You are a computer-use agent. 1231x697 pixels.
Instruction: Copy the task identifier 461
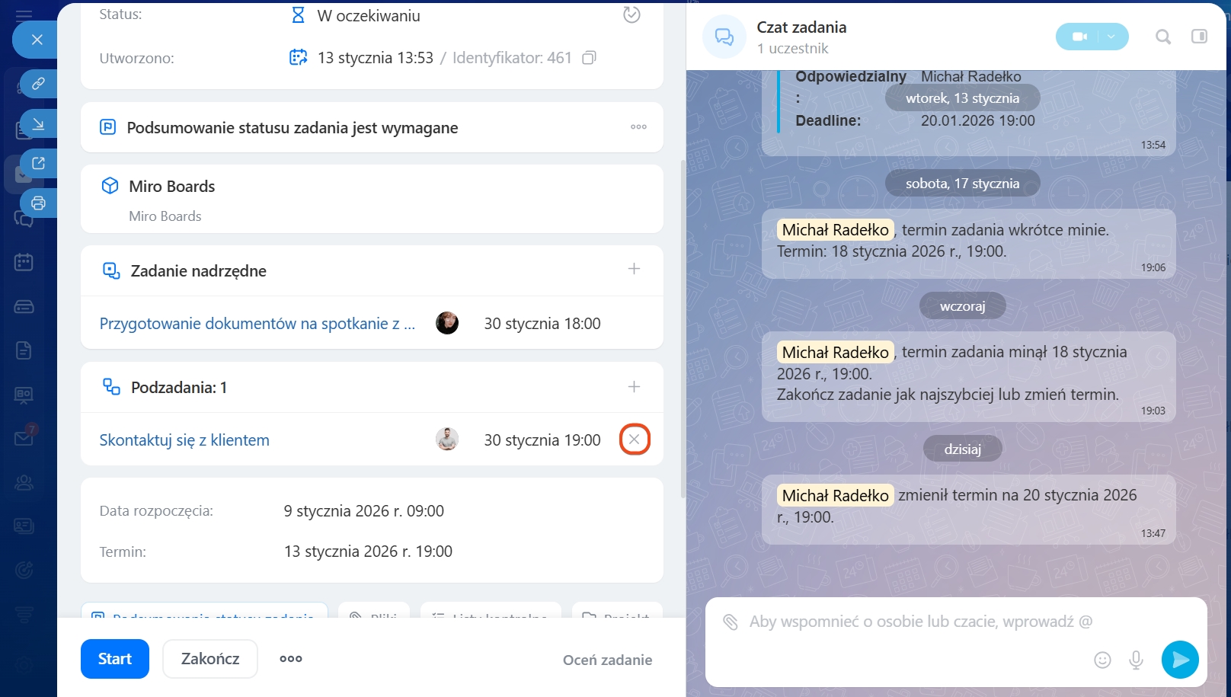tap(589, 58)
